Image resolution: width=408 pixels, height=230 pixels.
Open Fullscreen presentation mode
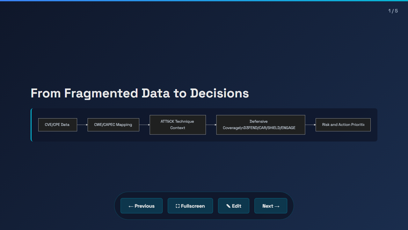tap(190, 206)
